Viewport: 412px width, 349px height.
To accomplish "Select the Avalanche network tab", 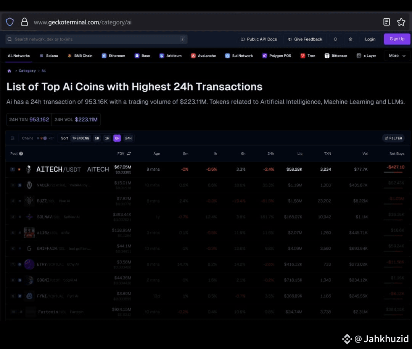I will point(203,56).
